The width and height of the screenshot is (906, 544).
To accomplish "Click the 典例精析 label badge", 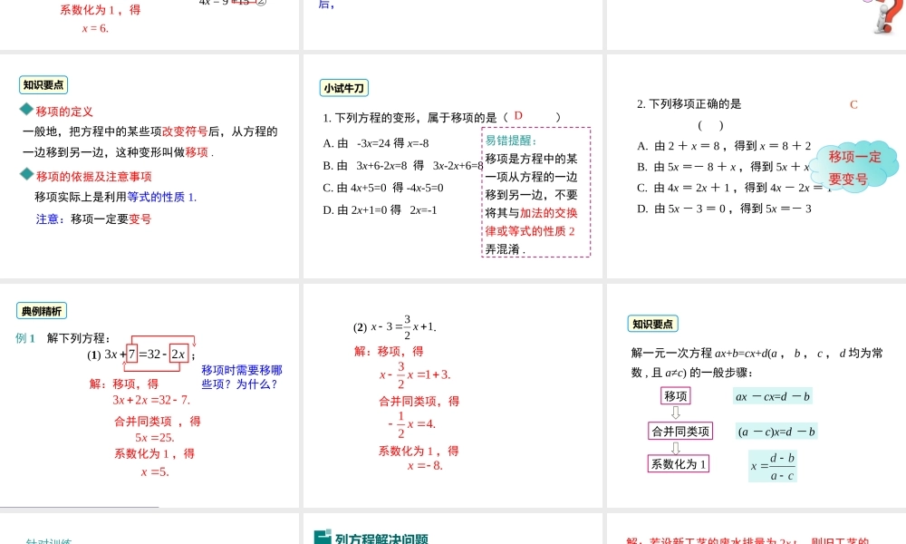I will click(42, 311).
